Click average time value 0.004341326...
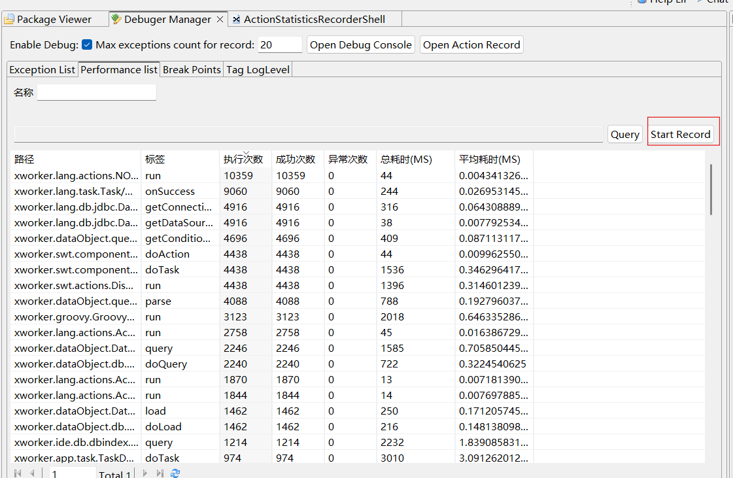The width and height of the screenshot is (733, 478). [x=494, y=176]
